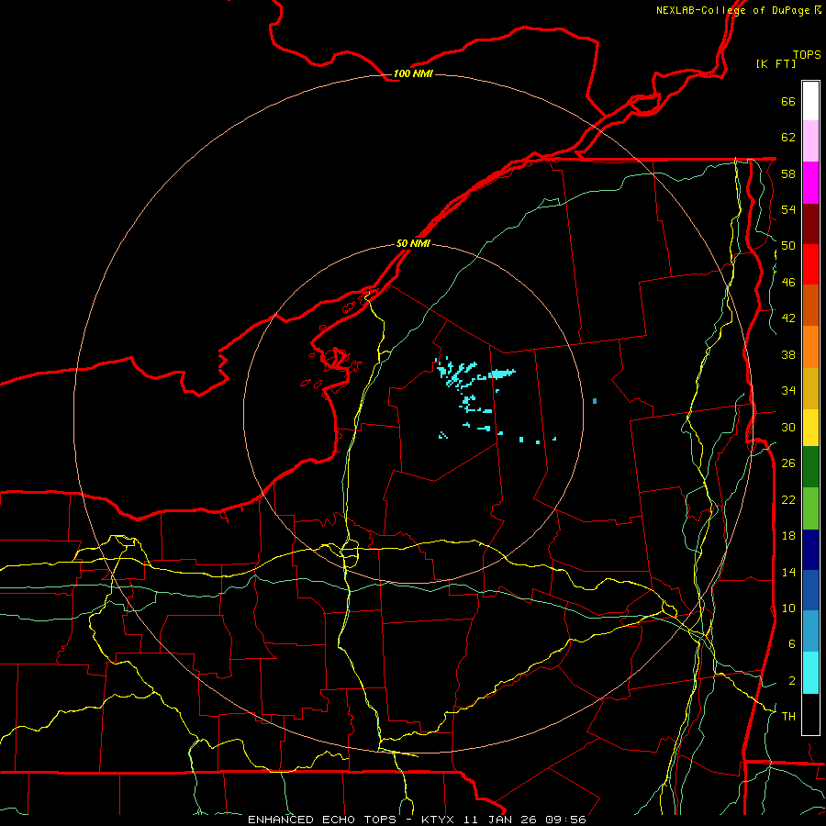Click the magenta swatch near 58
826x826 pixels.
810,183
